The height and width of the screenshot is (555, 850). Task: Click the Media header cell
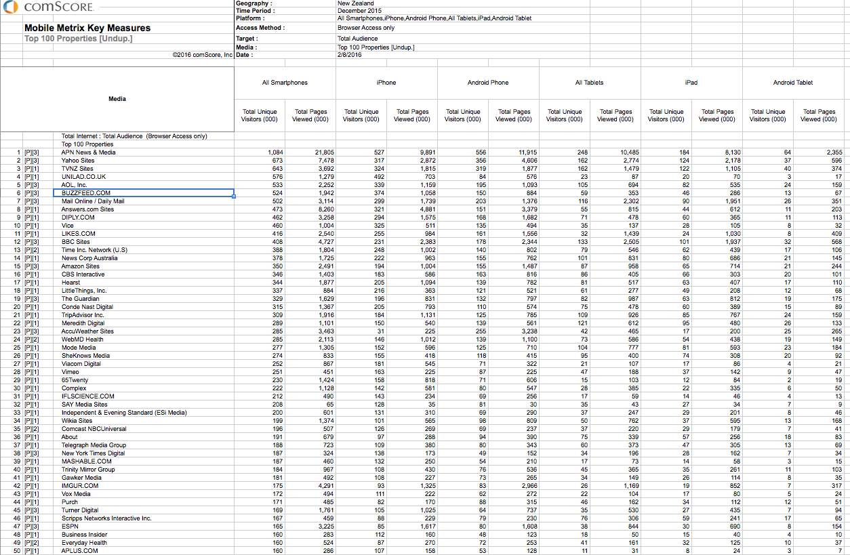117,99
